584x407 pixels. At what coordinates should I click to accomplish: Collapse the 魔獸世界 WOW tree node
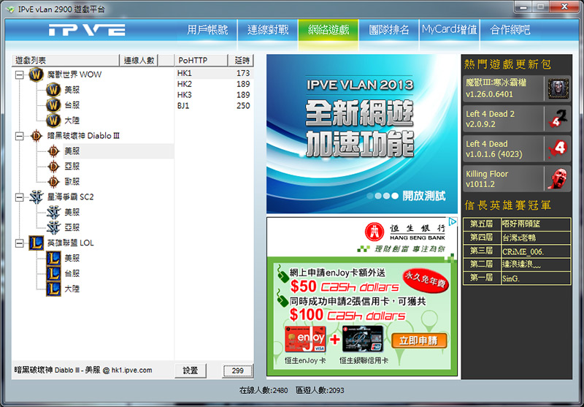[19, 75]
